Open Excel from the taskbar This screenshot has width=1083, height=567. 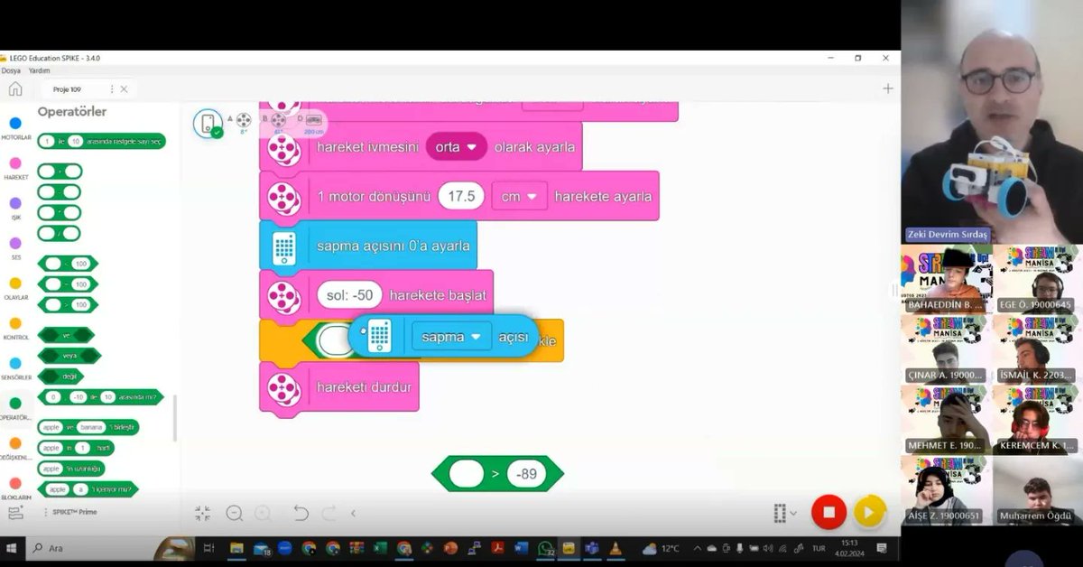click(380, 548)
